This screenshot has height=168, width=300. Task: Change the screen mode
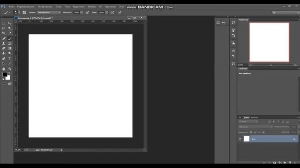(9, 84)
